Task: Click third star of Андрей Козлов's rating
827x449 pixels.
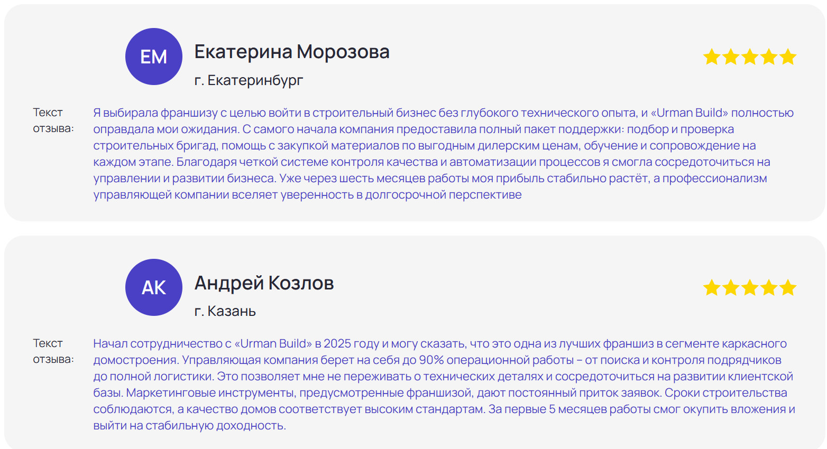Action: [x=750, y=288]
